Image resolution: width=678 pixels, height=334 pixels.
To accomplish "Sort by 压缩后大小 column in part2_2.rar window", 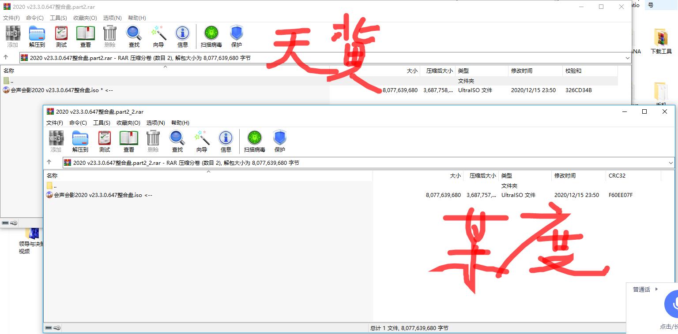I will point(481,175).
